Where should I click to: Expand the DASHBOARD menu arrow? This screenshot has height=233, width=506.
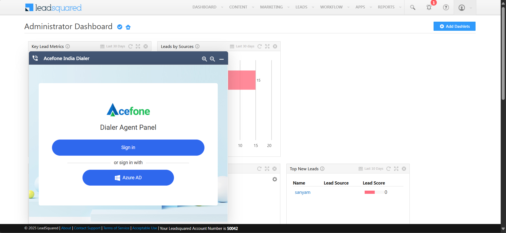(222, 7)
